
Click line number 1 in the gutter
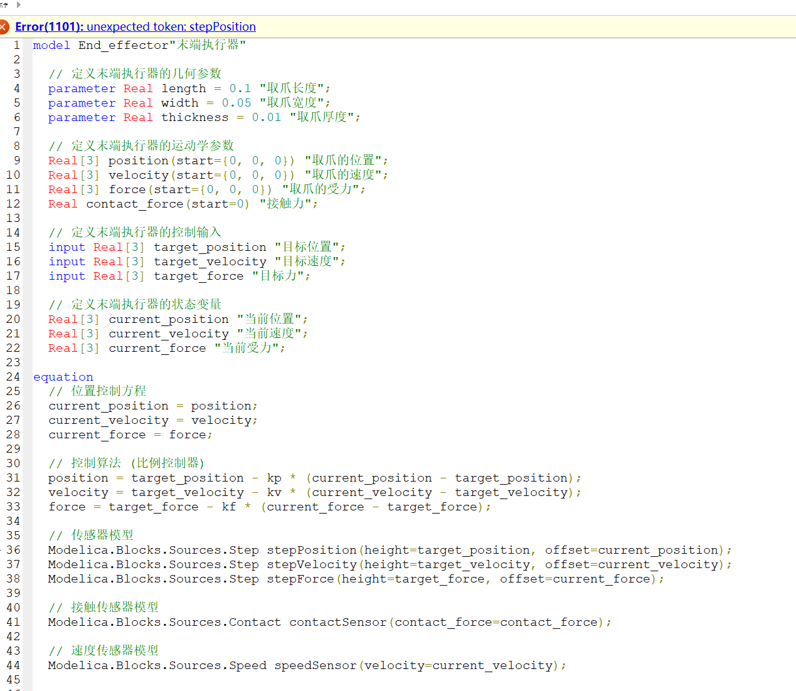click(x=17, y=45)
